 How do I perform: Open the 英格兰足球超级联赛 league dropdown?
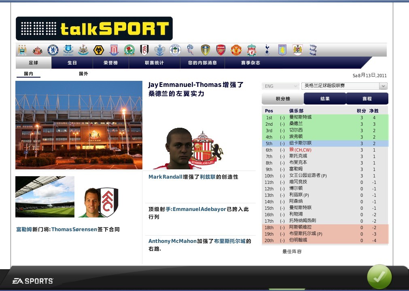pos(344,86)
